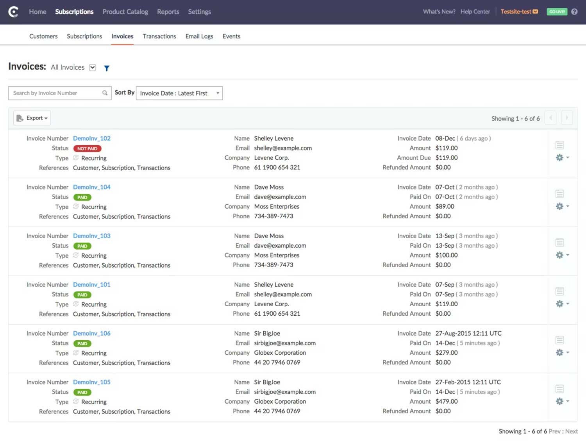
Task: Switch to the Transactions tab
Action: pos(159,36)
